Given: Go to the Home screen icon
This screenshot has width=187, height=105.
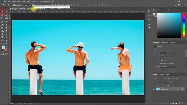Looking at the screenshot, I should tap(4, 5).
